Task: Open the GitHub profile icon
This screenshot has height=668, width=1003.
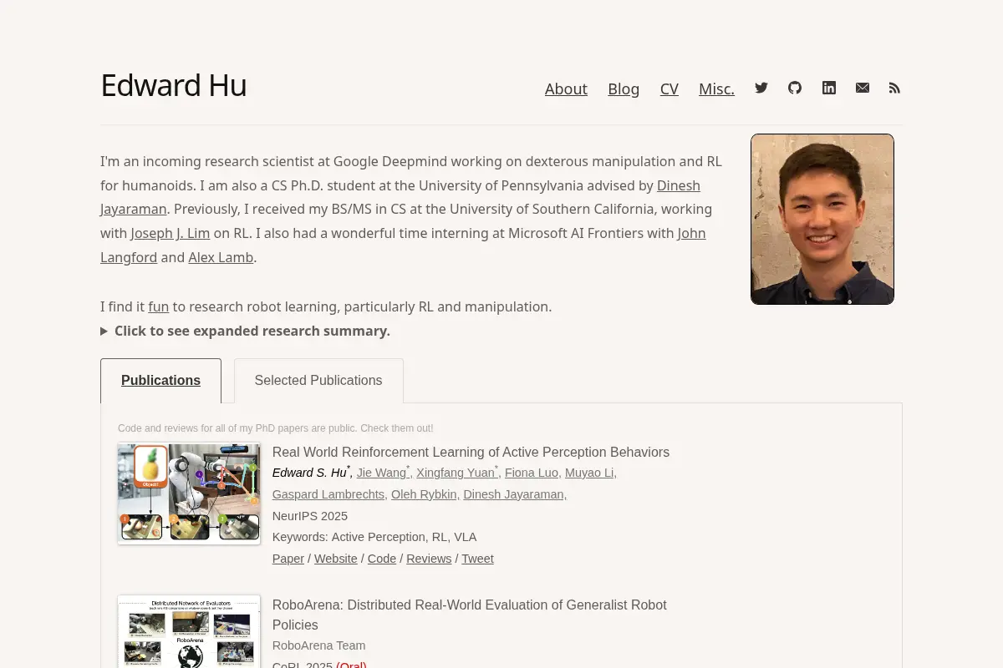Action: [795, 88]
